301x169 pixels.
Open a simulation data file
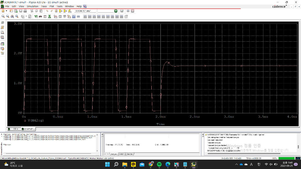coord(16,11)
